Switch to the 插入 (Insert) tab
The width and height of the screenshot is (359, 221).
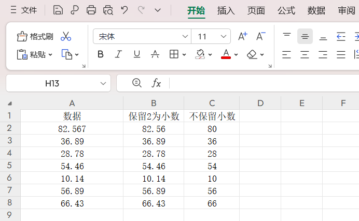pyautogui.click(x=226, y=10)
